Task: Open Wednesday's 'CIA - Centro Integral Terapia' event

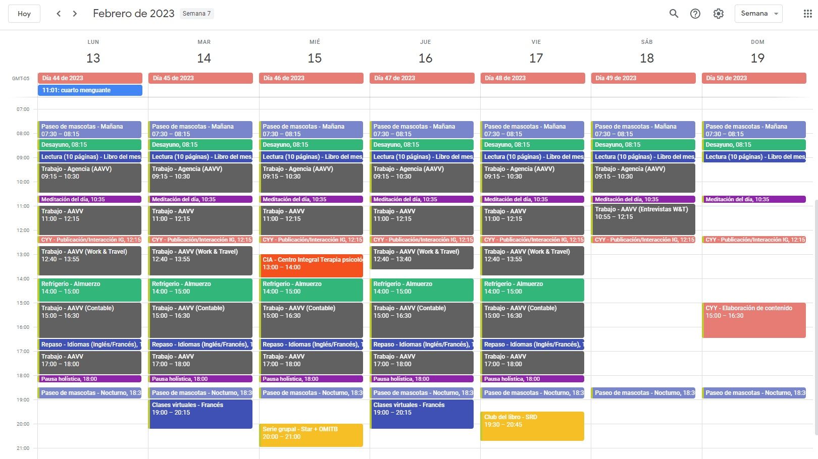Action: pyautogui.click(x=311, y=266)
